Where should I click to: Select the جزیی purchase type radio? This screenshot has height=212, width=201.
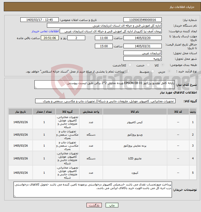click(169, 71)
